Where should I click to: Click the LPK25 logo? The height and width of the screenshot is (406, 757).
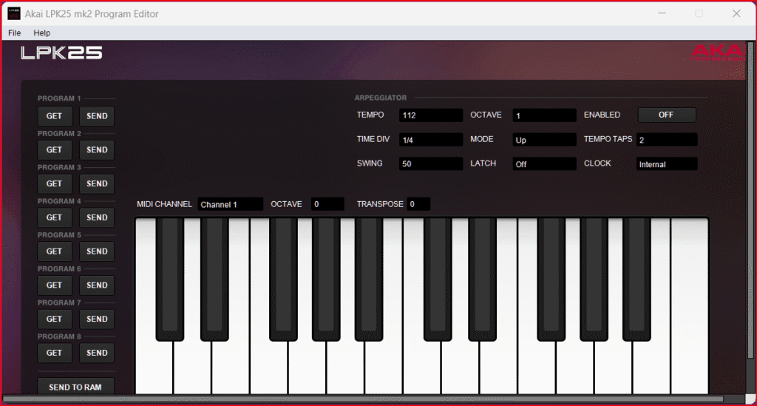[61, 53]
